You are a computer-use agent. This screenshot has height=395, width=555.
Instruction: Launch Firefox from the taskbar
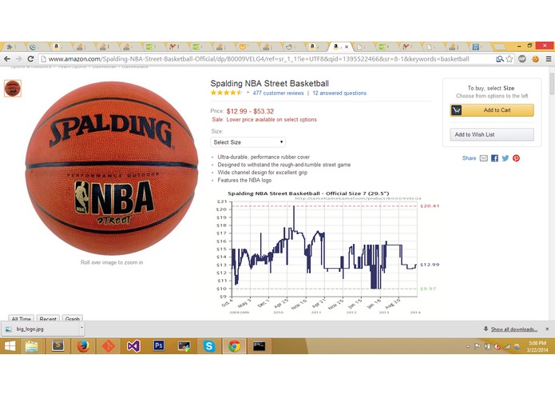[x=83, y=346]
